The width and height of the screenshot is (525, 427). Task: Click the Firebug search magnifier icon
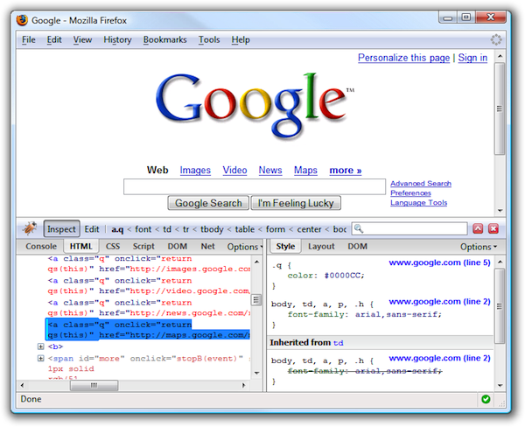click(x=359, y=228)
